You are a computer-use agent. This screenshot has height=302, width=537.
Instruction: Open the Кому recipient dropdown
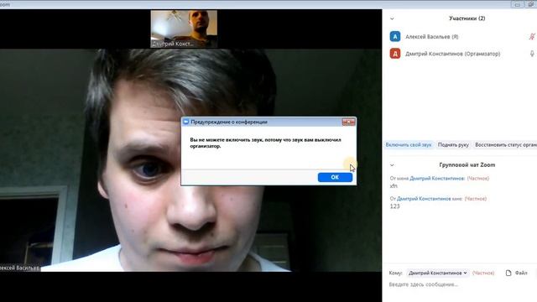(437, 273)
